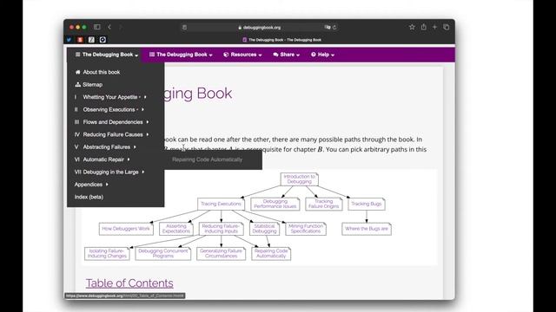The height and width of the screenshot is (312, 556).
Task: Open the purple The Debugging Book dropdown
Action: [x=181, y=55]
